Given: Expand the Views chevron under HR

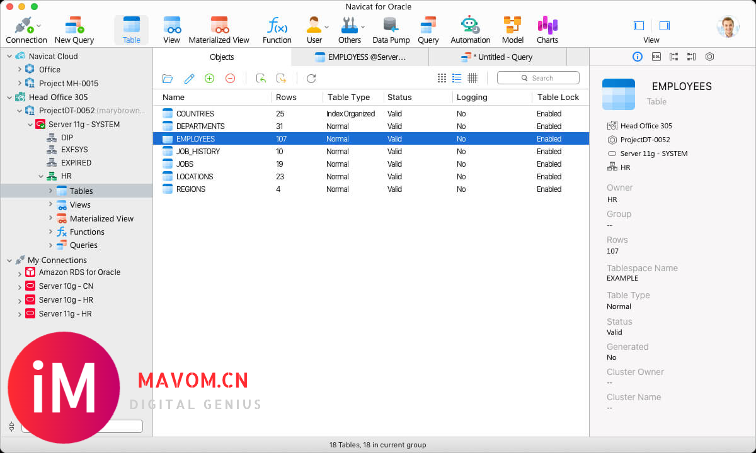Looking at the screenshot, I should 51,204.
